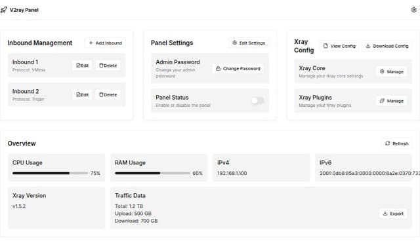The image size is (420, 247).
Task: Click the Inbound Management heading
Action: coord(39,43)
